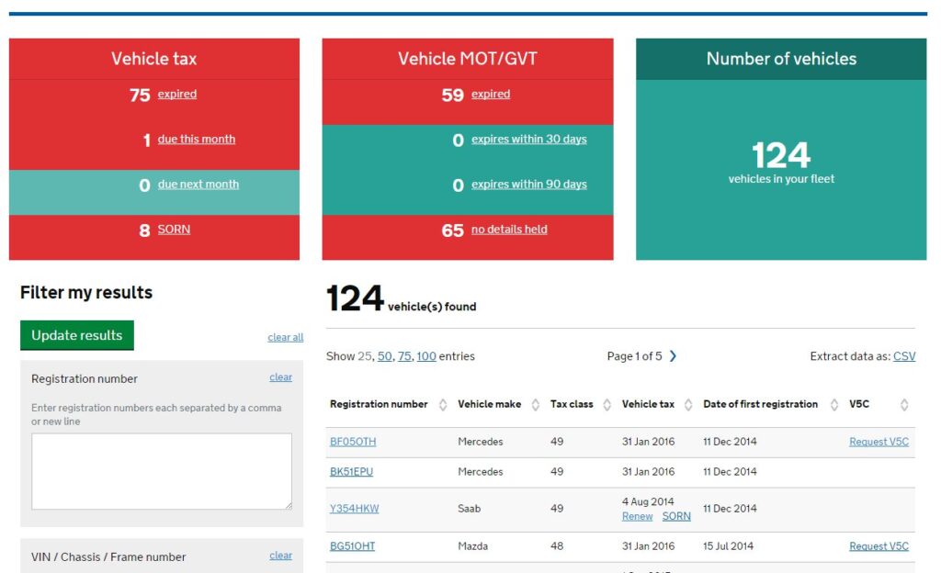Image resolution: width=941 pixels, height=573 pixels.
Task: Sort by Vehicle make column arrows
Action: [x=536, y=405]
